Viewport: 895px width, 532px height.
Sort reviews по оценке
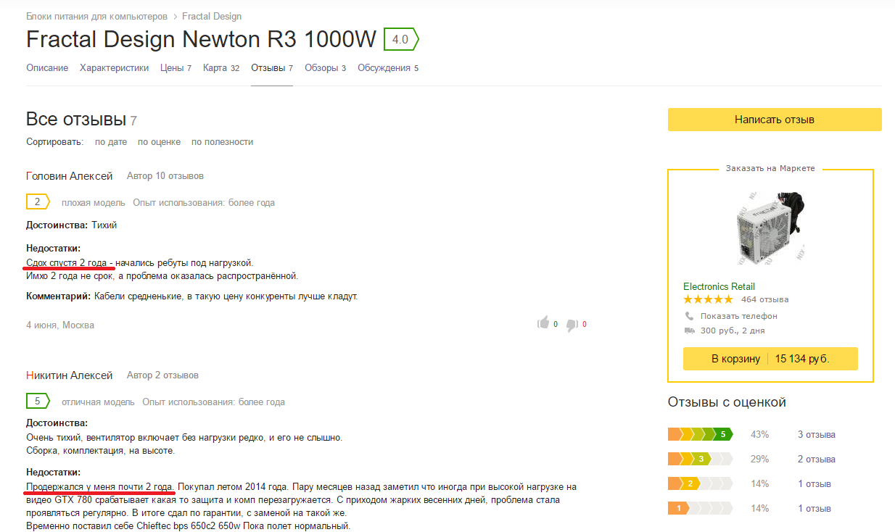pyautogui.click(x=159, y=142)
